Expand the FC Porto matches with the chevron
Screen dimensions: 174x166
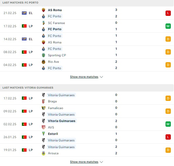coord(101,77)
